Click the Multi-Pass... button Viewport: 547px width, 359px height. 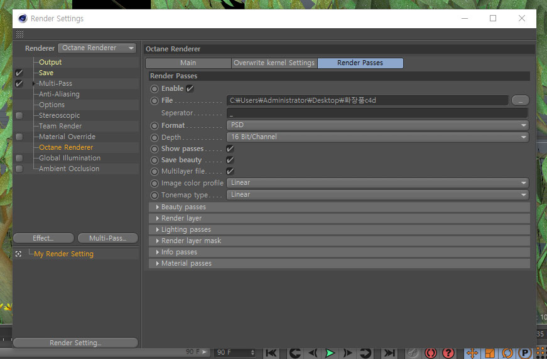[x=108, y=238]
